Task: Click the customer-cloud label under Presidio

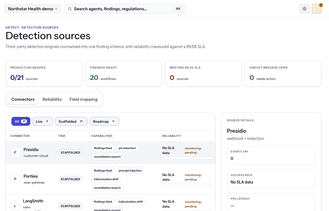Action: (36, 156)
